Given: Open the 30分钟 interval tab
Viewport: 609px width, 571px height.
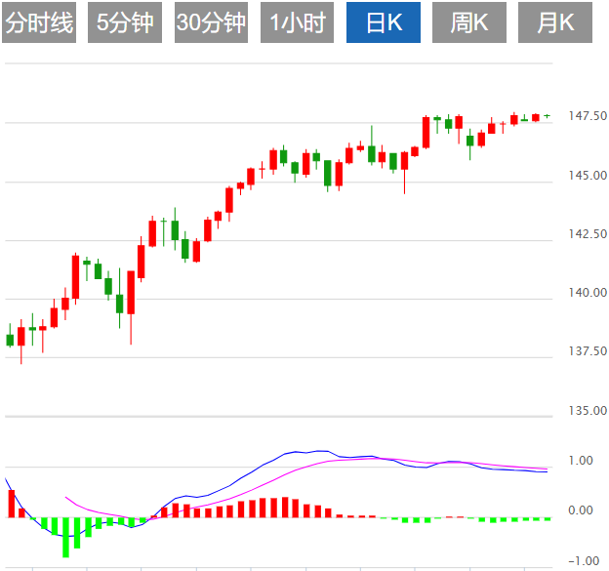Looking at the screenshot, I should (x=211, y=23).
